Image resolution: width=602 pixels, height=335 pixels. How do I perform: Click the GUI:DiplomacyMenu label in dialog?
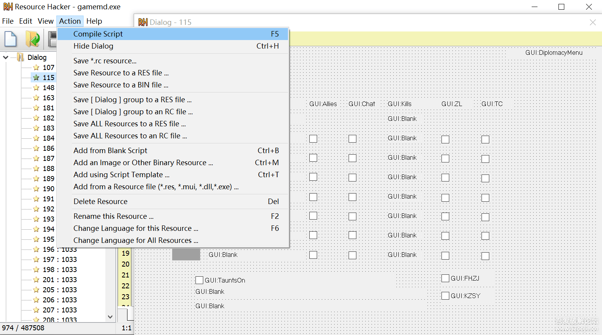click(554, 52)
